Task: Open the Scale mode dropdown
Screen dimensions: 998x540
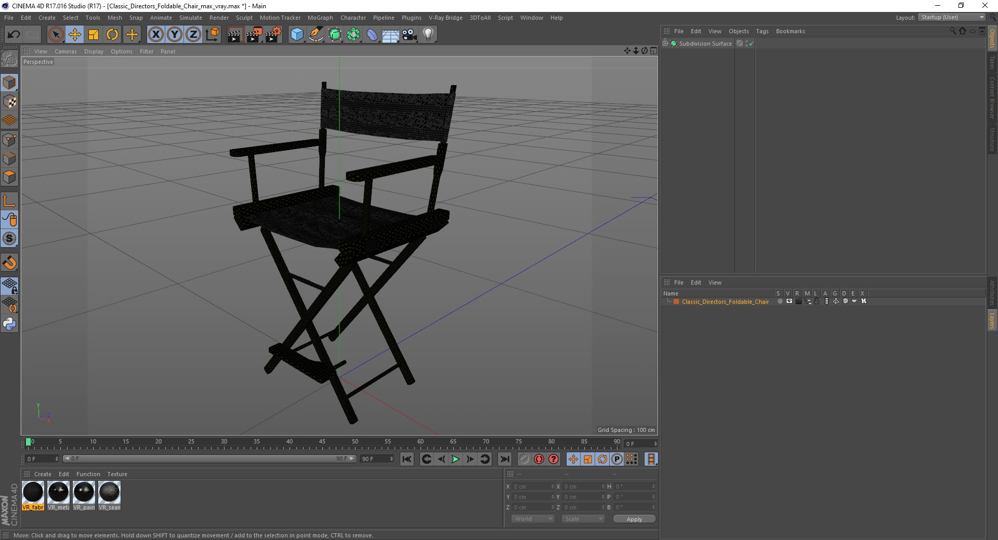Action: 583,519
